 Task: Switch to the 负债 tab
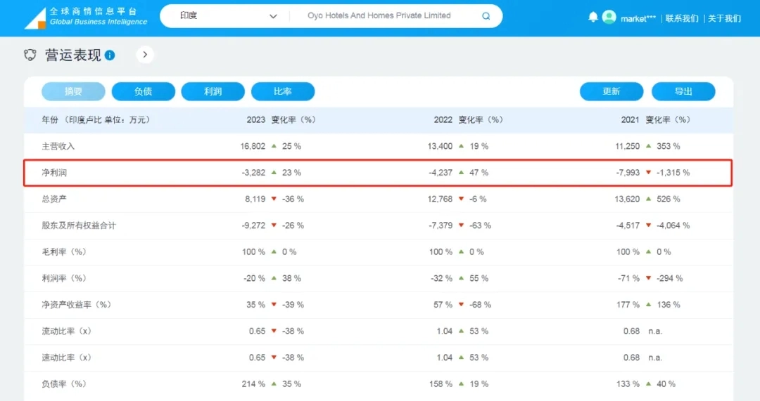pos(143,91)
